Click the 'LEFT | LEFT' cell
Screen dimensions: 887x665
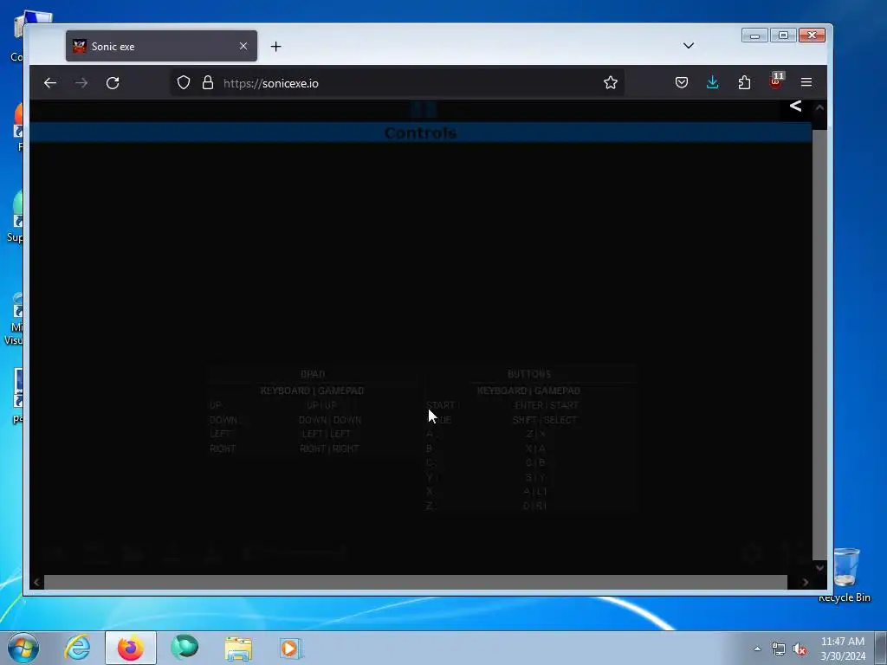(327, 434)
